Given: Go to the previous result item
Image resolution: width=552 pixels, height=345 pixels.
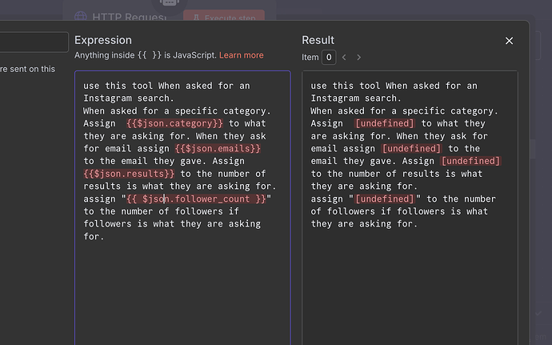Looking at the screenshot, I should (x=344, y=58).
